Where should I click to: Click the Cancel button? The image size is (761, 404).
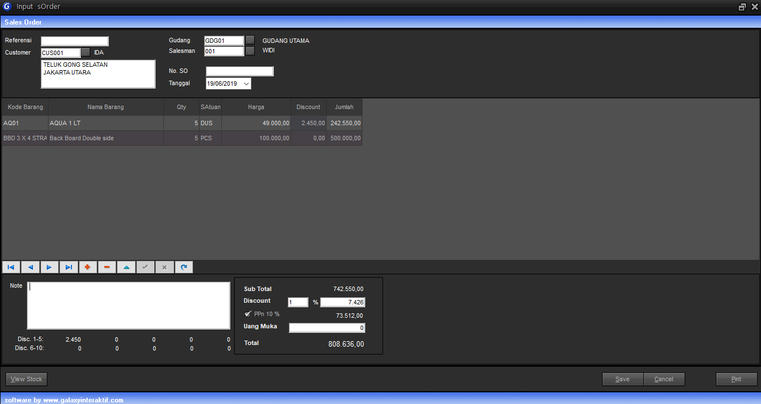[663, 379]
